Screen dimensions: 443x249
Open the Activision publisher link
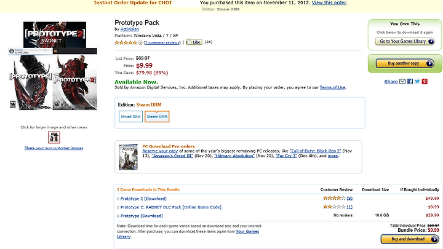(129, 29)
